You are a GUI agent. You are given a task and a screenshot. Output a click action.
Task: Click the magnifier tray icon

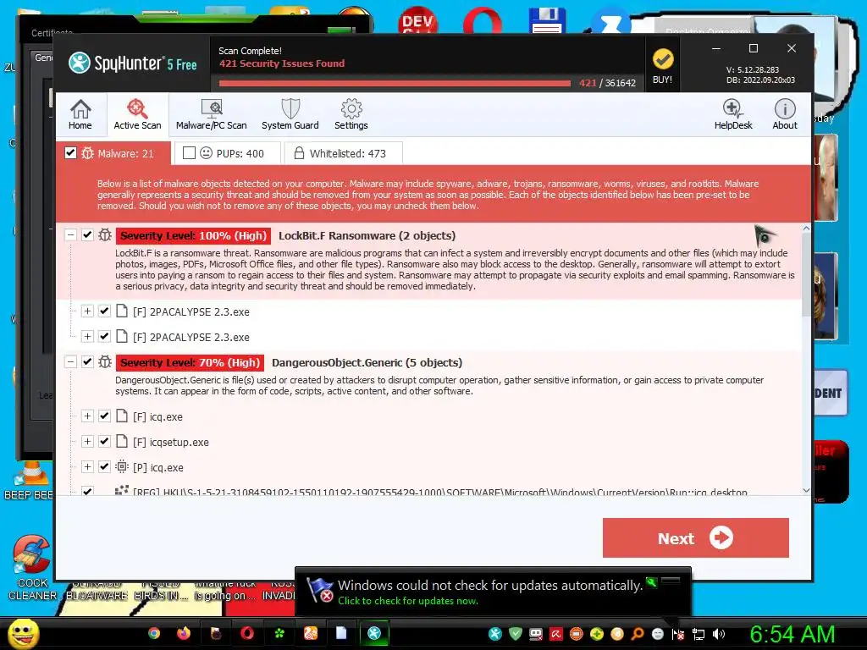[638, 634]
